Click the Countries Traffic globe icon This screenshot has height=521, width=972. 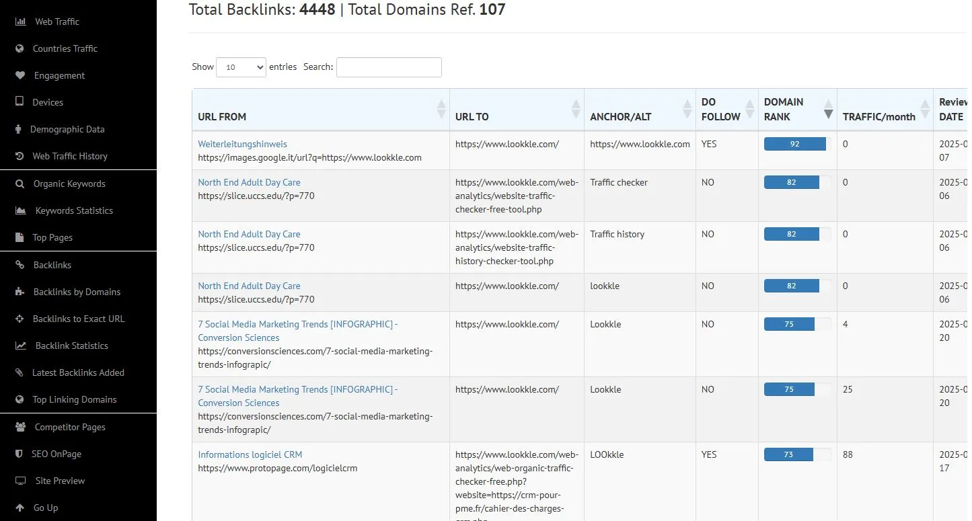tap(20, 48)
